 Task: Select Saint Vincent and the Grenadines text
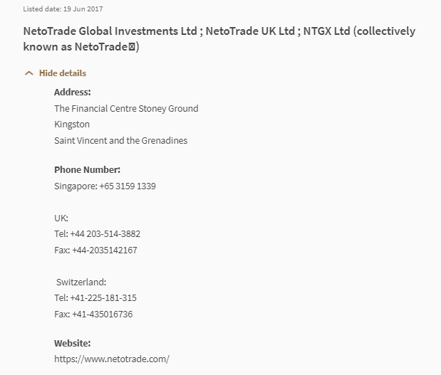120,140
